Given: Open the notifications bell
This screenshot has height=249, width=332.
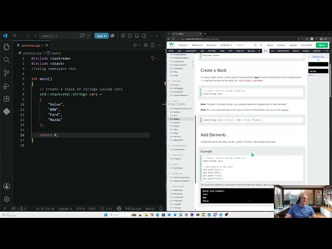Looking at the screenshot, I should (161, 209).
